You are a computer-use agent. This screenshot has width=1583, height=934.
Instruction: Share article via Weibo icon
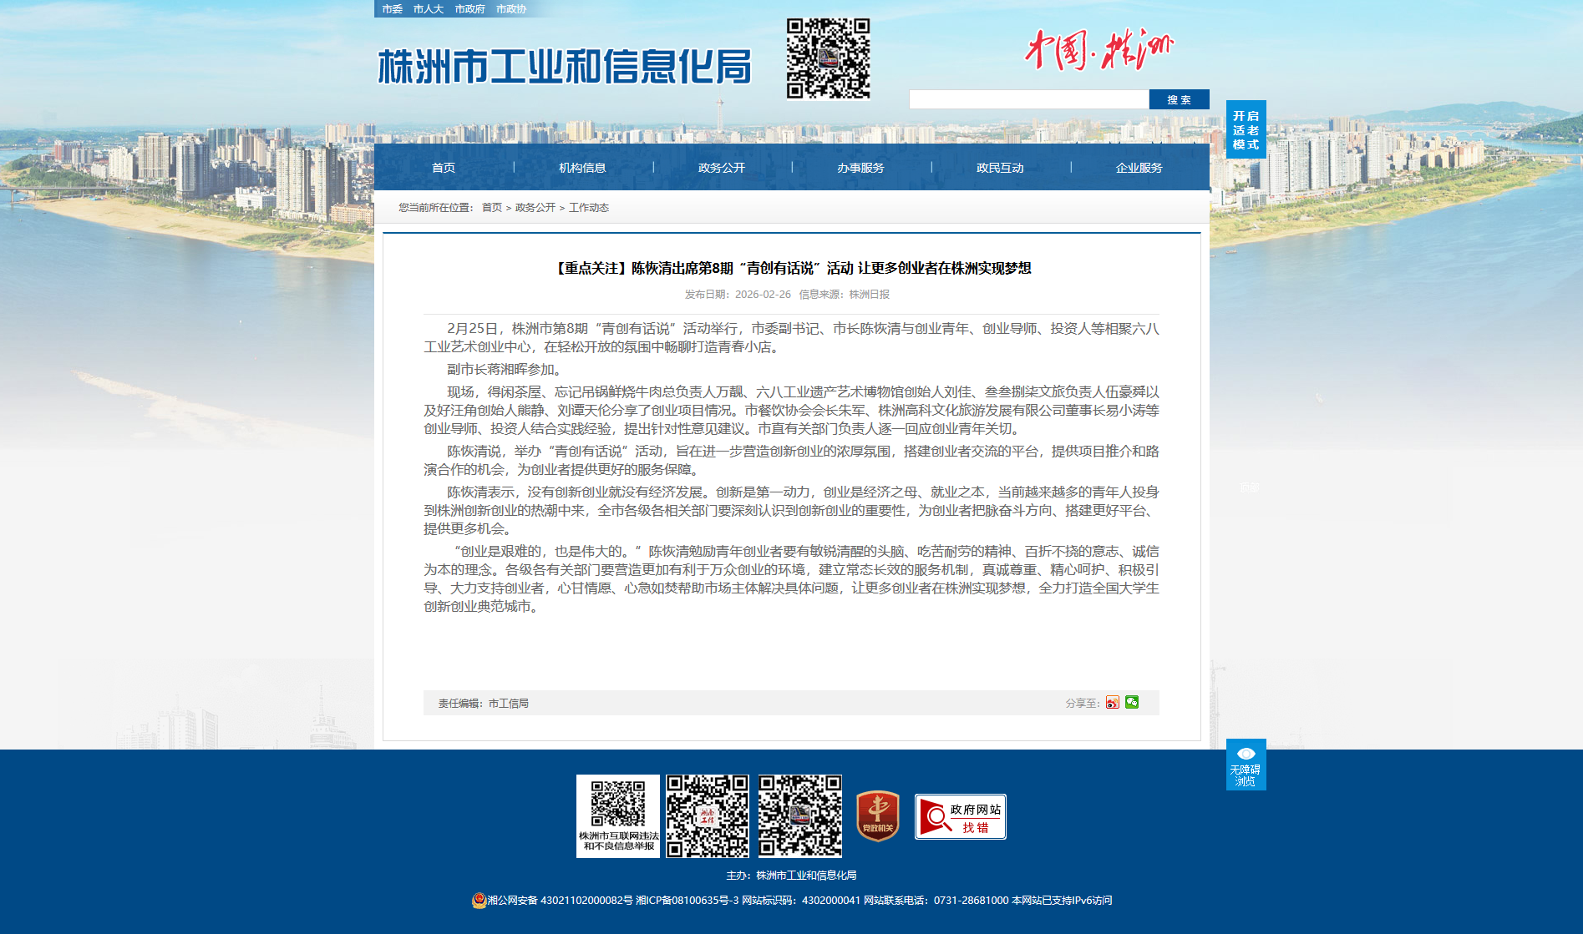1112,703
